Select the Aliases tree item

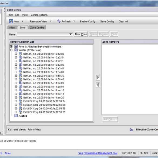point(23,116)
